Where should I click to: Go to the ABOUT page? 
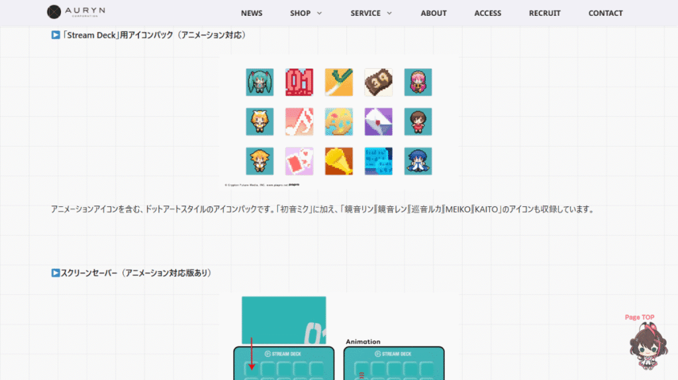point(434,13)
